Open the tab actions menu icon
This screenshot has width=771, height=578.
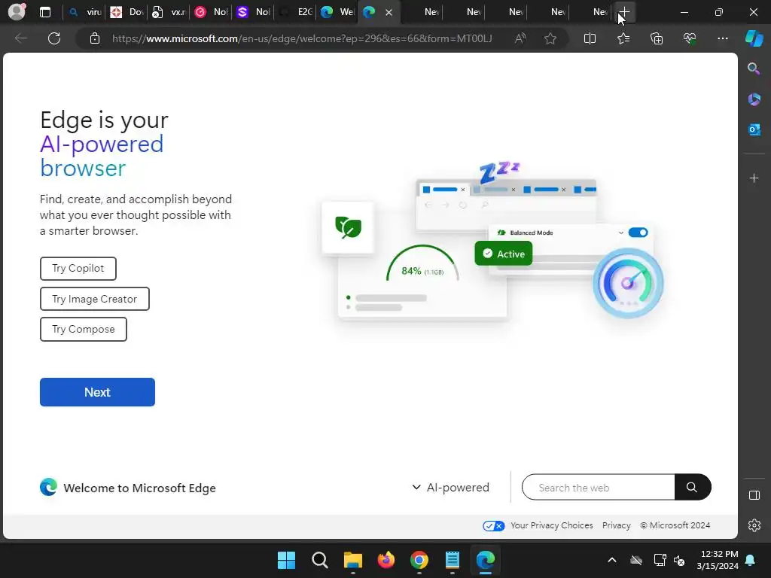point(45,12)
